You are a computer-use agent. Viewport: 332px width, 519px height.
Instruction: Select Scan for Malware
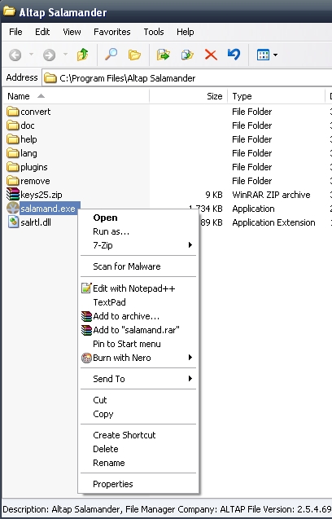(138, 266)
